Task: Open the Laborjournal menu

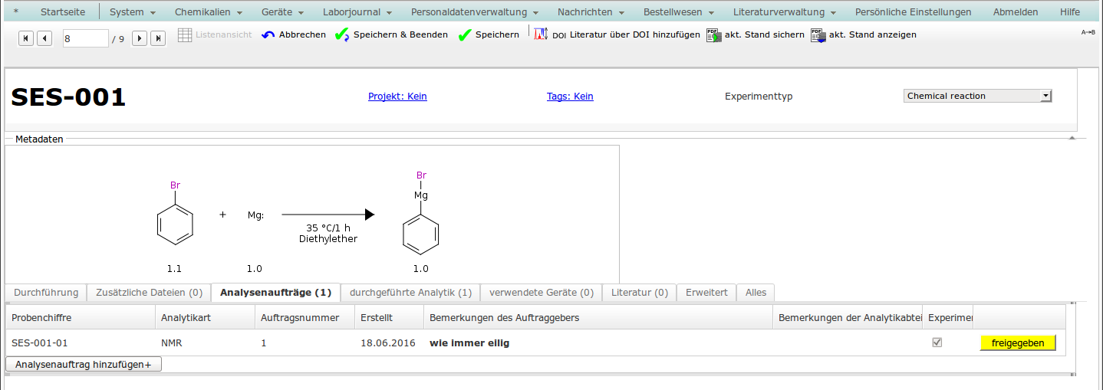Action: [357, 12]
